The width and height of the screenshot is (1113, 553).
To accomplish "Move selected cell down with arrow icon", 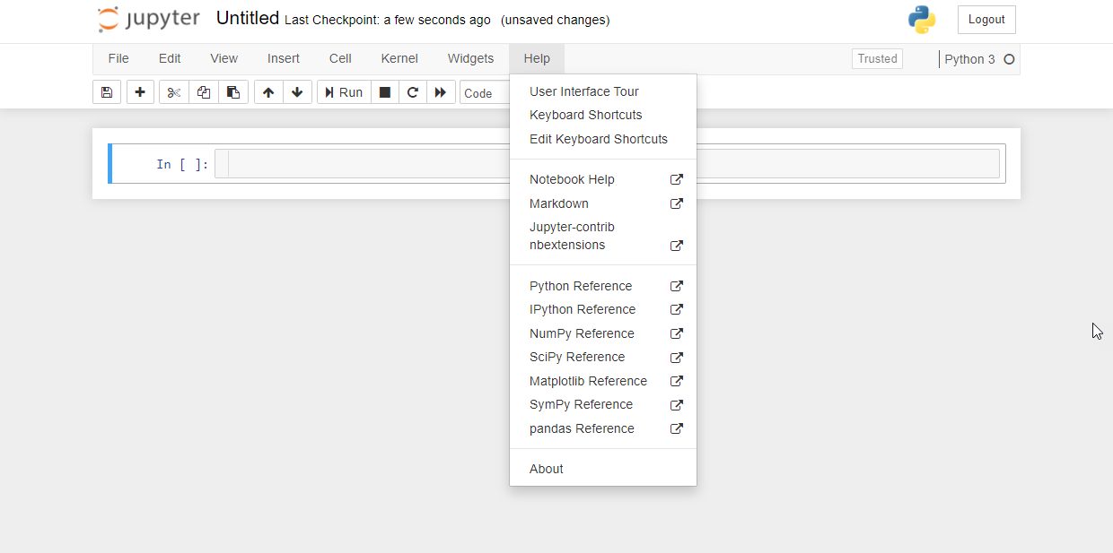I will 297,92.
